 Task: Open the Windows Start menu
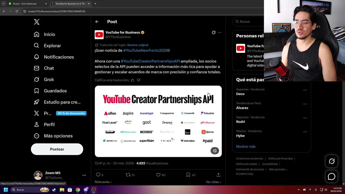coord(6,190)
